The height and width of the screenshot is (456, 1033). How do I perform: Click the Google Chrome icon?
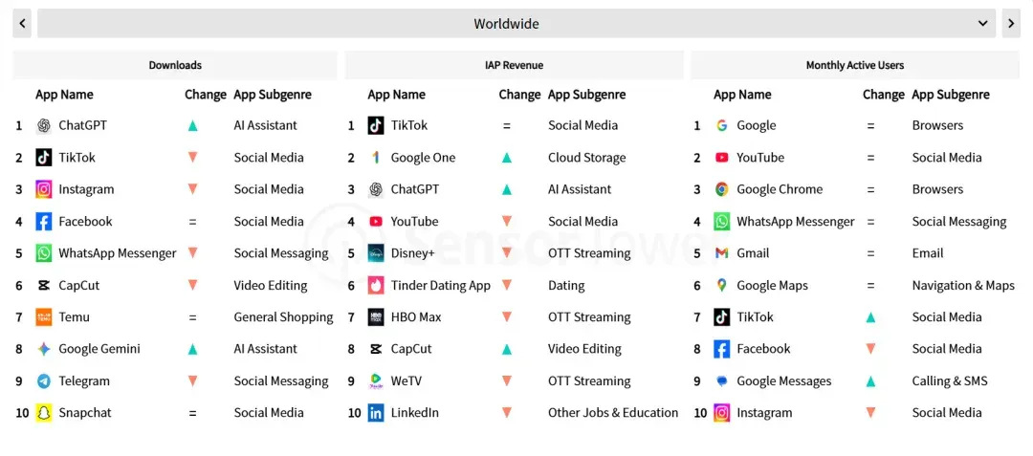(x=722, y=189)
